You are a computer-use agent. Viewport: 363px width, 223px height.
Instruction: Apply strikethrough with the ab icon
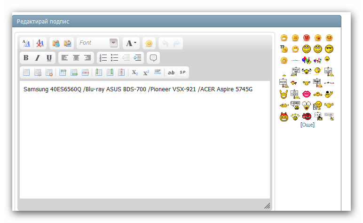tap(171, 72)
